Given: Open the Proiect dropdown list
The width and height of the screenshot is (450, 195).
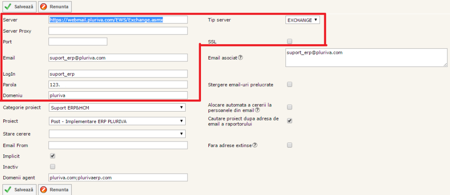Looking at the screenshot, I should (117, 121).
